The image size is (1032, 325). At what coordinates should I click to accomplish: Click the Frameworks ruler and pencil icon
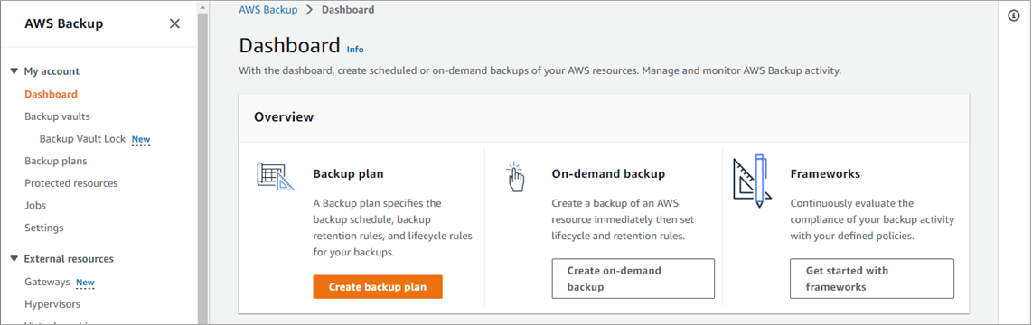click(x=752, y=181)
